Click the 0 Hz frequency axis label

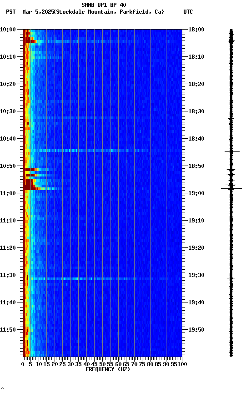23,364
